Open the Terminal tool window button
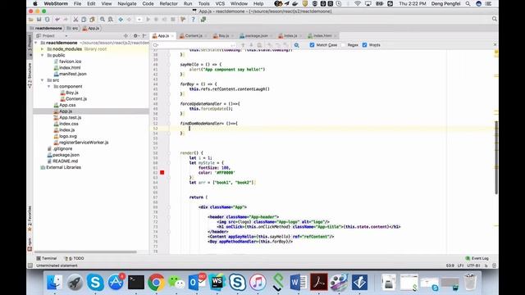The width and height of the screenshot is (525, 295). [47, 258]
